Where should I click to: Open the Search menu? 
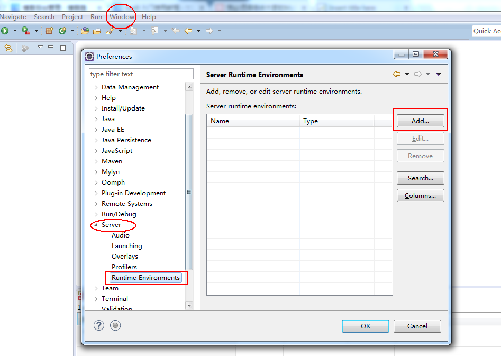tap(44, 16)
